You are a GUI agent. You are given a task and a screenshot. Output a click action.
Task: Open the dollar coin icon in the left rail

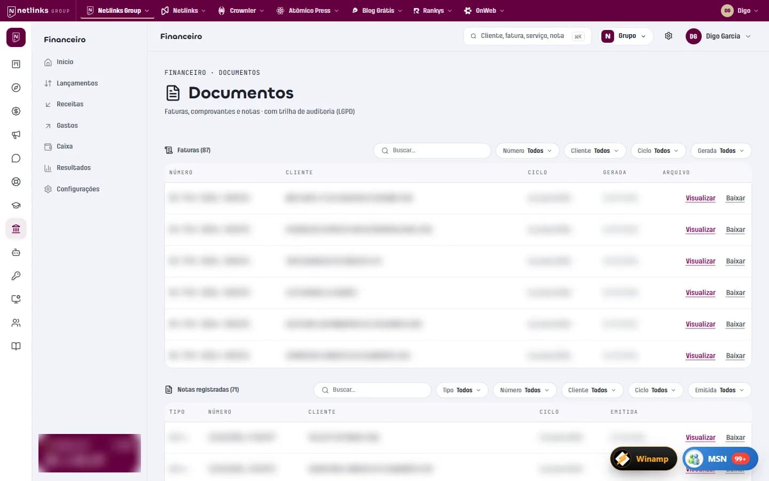(16, 111)
